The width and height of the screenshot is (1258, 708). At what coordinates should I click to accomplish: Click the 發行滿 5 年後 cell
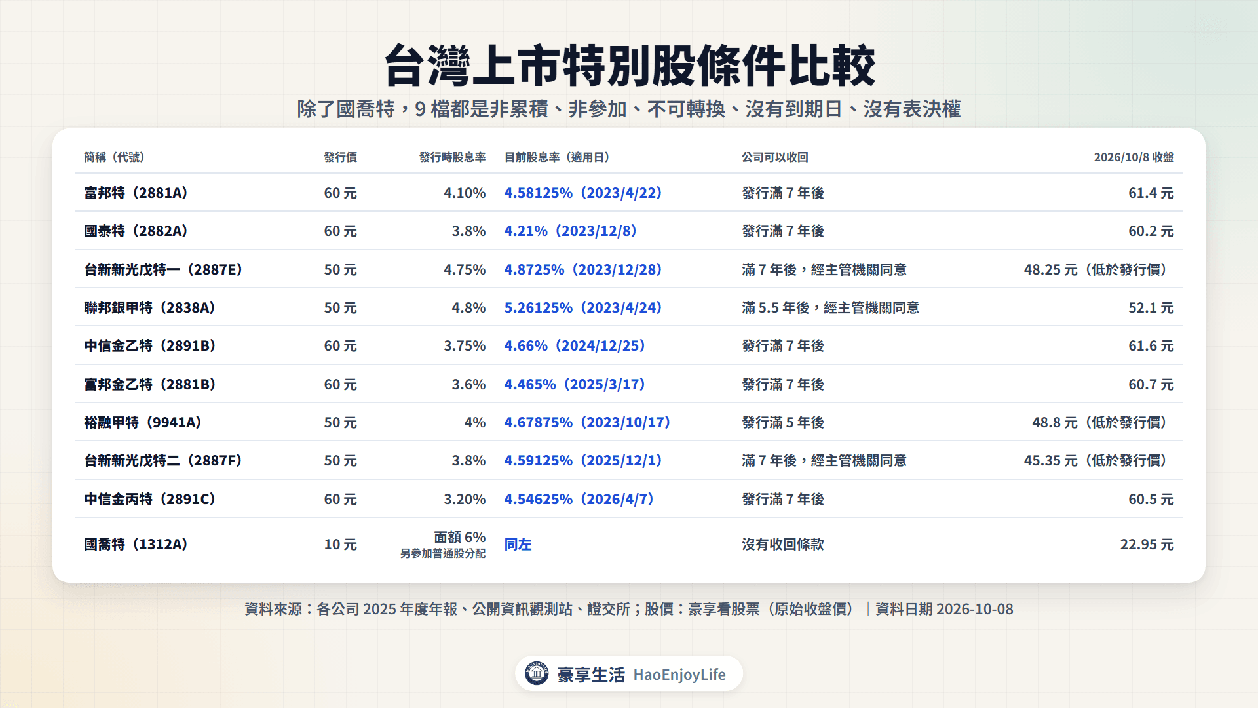(x=783, y=422)
